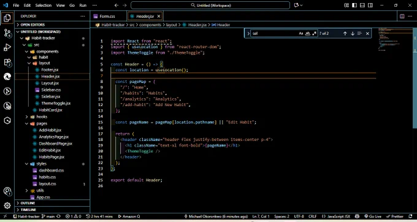Go back with the navigation arrow
Viewport: 417px width, 222px height.
(x=117, y=5)
